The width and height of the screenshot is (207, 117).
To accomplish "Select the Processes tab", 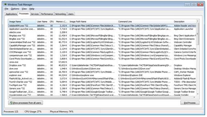I will (24, 14).
